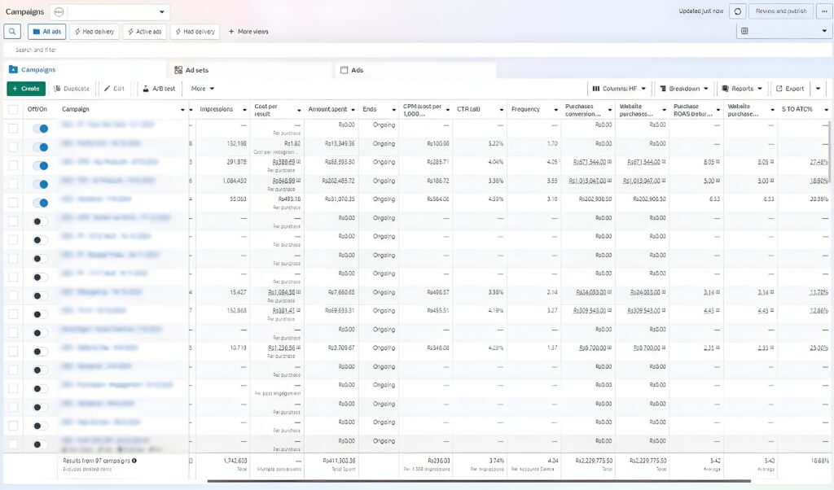This screenshot has width=834, height=490.
Task: Turn off the campaign with 1,084,430 impressions
Action: coord(41,184)
